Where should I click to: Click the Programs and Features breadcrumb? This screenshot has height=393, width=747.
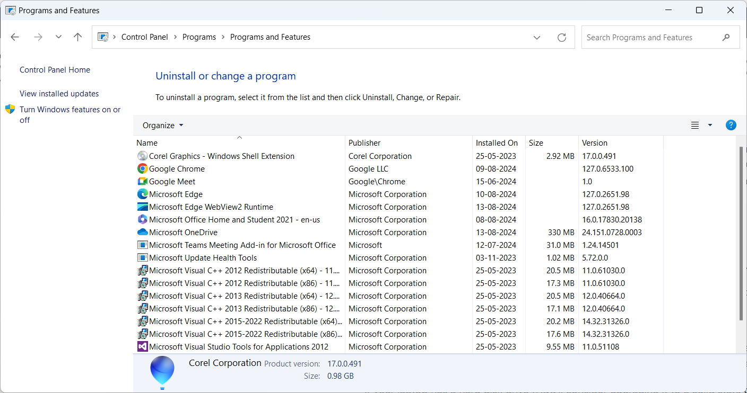coord(270,37)
